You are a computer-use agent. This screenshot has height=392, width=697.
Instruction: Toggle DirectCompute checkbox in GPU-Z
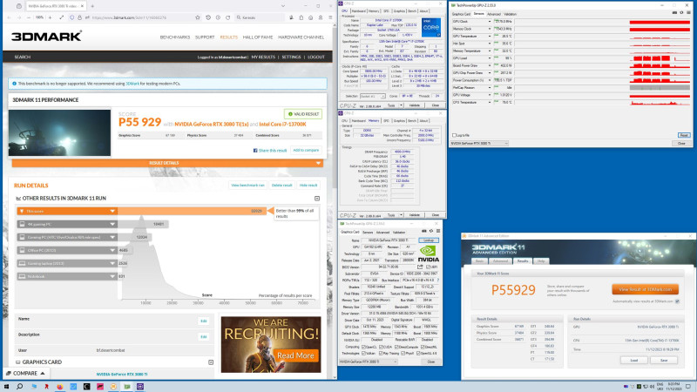(x=397, y=347)
